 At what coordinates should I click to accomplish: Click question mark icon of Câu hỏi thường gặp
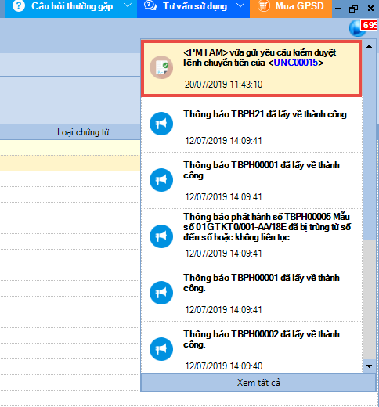[19, 5]
